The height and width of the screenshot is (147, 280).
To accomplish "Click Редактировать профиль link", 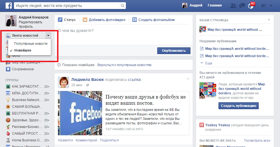I will pyautogui.click(x=30, y=24).
